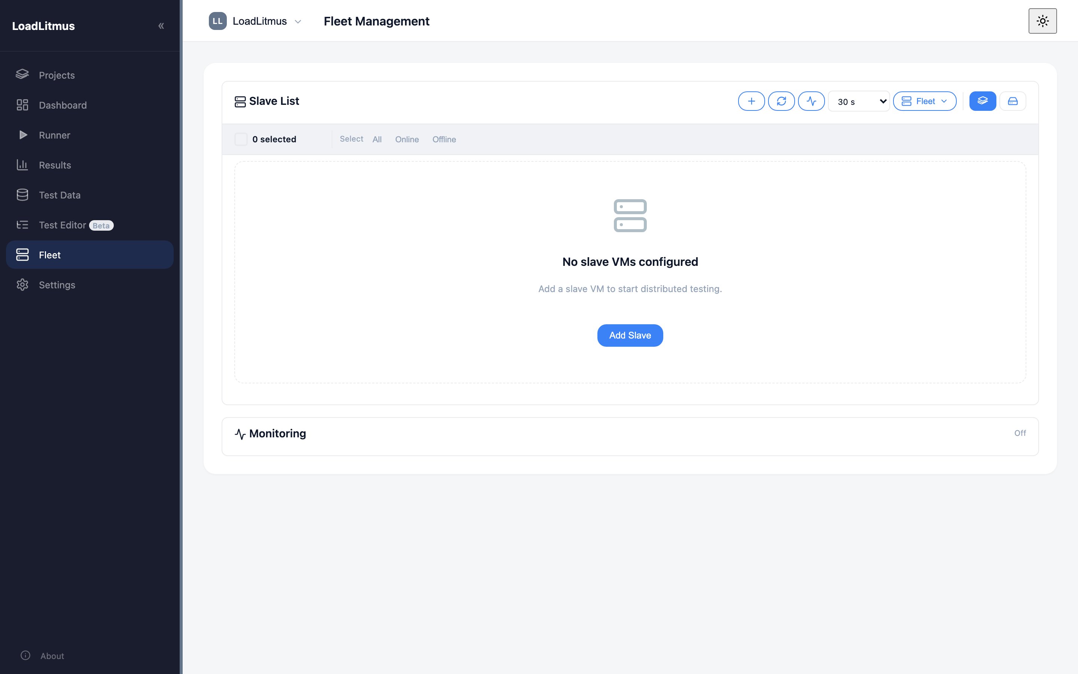Select All slaves link
This screenshot has height=674, width=1078.
point(377,139)
